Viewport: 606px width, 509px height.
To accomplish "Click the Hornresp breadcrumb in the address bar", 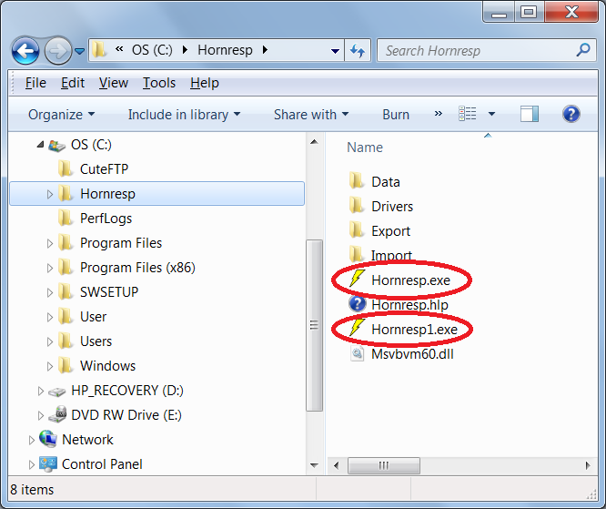I will pyautogui.click(x=225, y=50).
